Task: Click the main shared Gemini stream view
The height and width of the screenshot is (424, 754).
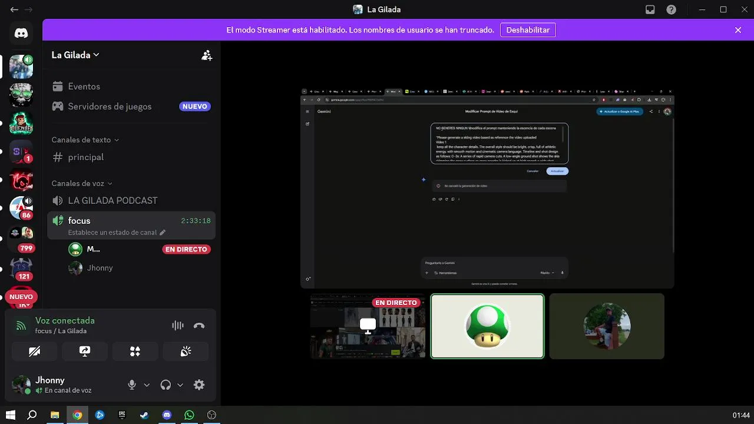Action: point(487,188)
